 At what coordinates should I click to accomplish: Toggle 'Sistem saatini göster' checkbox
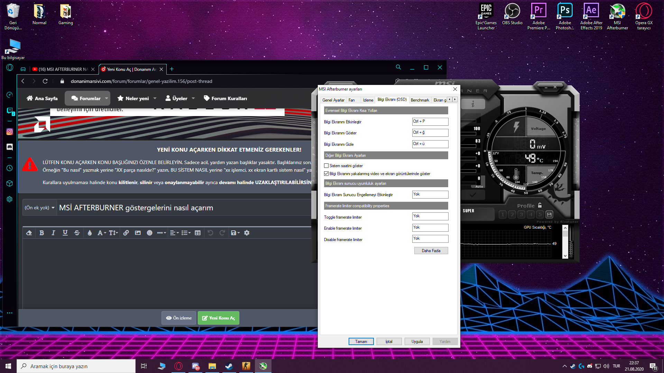point(326,166)
